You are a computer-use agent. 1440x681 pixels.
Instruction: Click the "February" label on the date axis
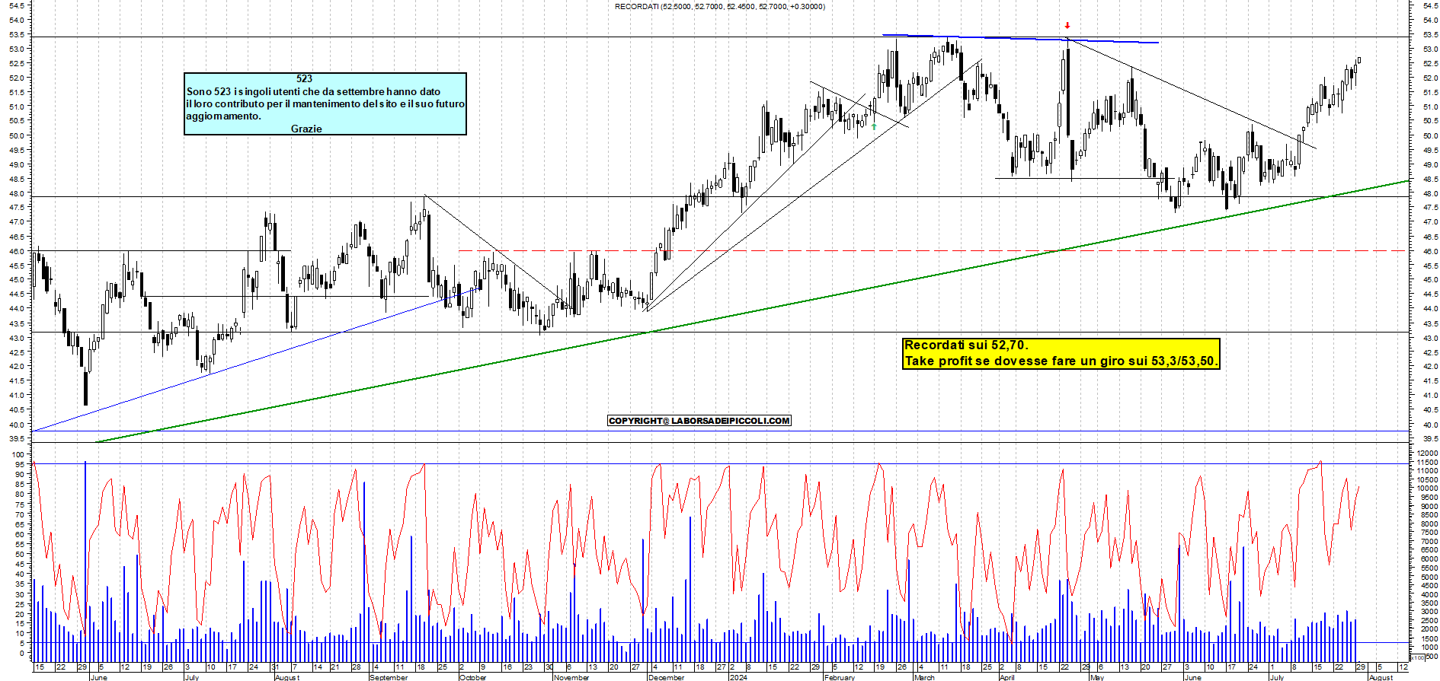pyautogui.click(x=840, y=677)
